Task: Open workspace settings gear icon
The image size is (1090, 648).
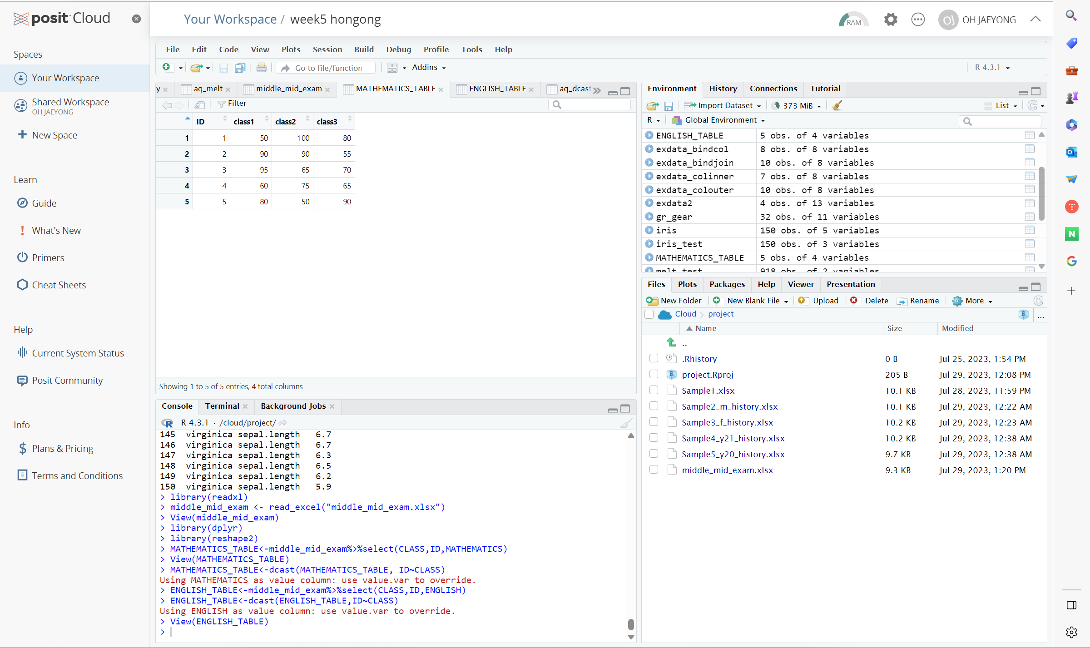Action: 890,20
